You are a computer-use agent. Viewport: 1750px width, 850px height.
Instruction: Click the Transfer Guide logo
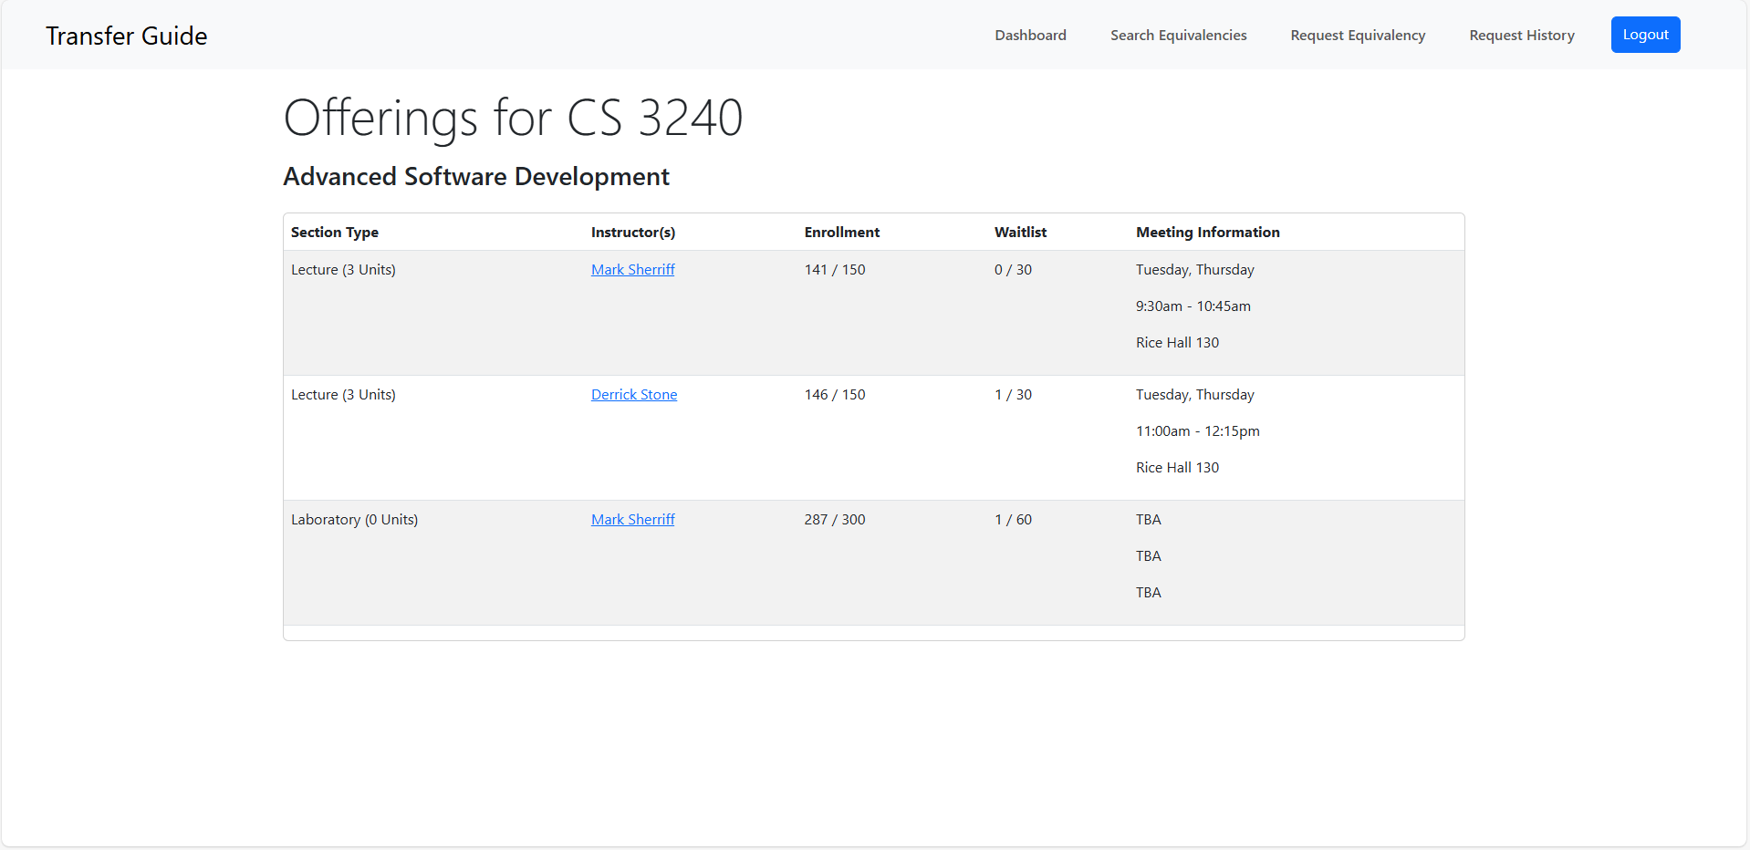(x=127, y=36)
